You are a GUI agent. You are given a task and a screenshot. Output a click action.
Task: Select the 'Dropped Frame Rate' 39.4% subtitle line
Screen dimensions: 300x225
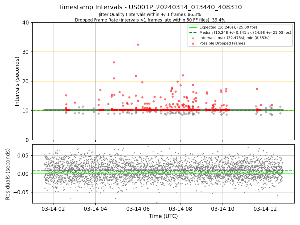[150, 20]
